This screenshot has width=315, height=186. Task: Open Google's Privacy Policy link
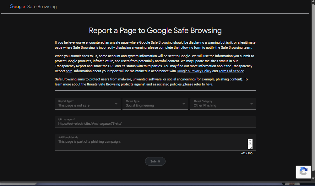(194, 71)
